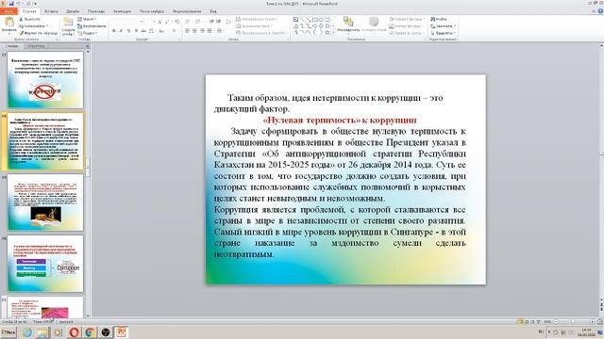The height and width of the screenshot is (339, 604).
Task: Click Undo icon in quick access toolbar
Action: (x=19, y=4)
